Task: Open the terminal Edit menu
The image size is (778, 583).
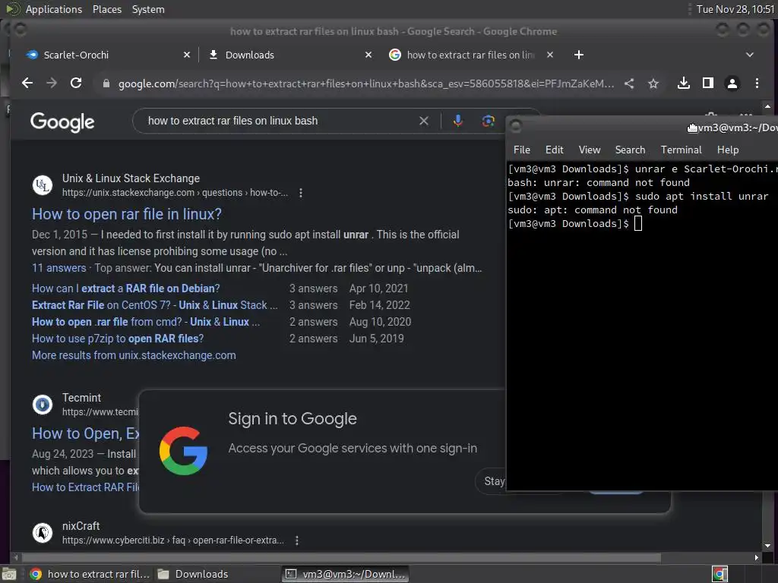Action: coord(554,150)
